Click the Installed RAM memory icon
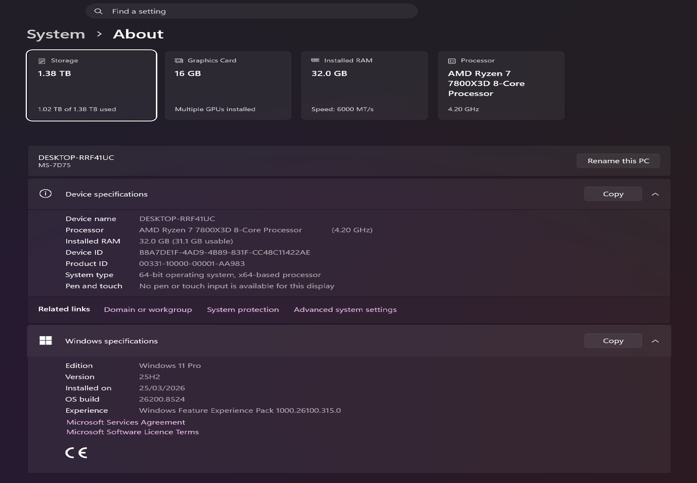Screen dimensions: 697x483 [x=315, y=60]
